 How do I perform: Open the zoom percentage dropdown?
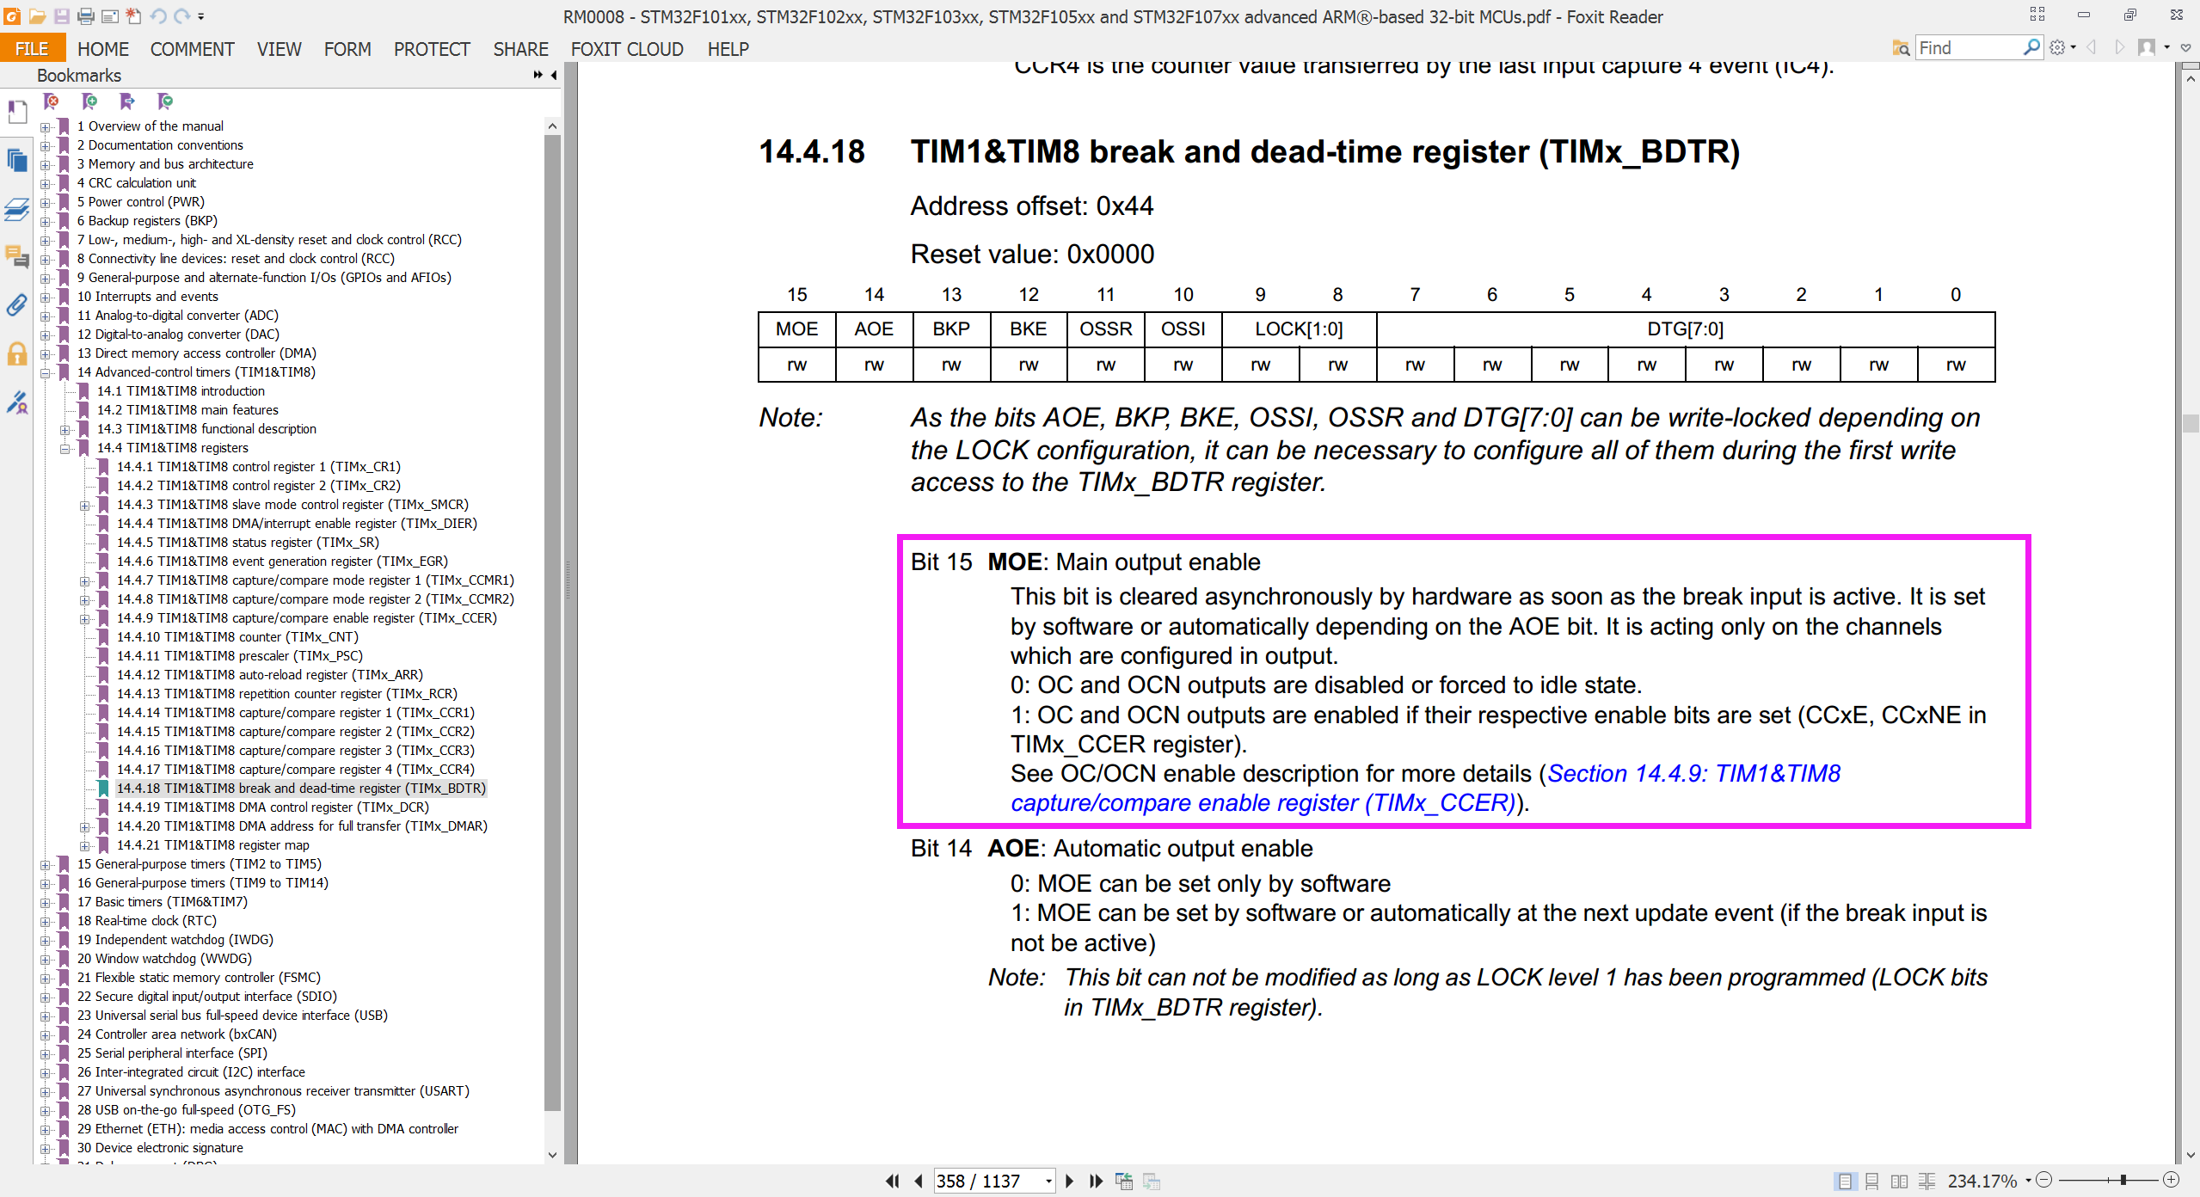point(2028,1181)
